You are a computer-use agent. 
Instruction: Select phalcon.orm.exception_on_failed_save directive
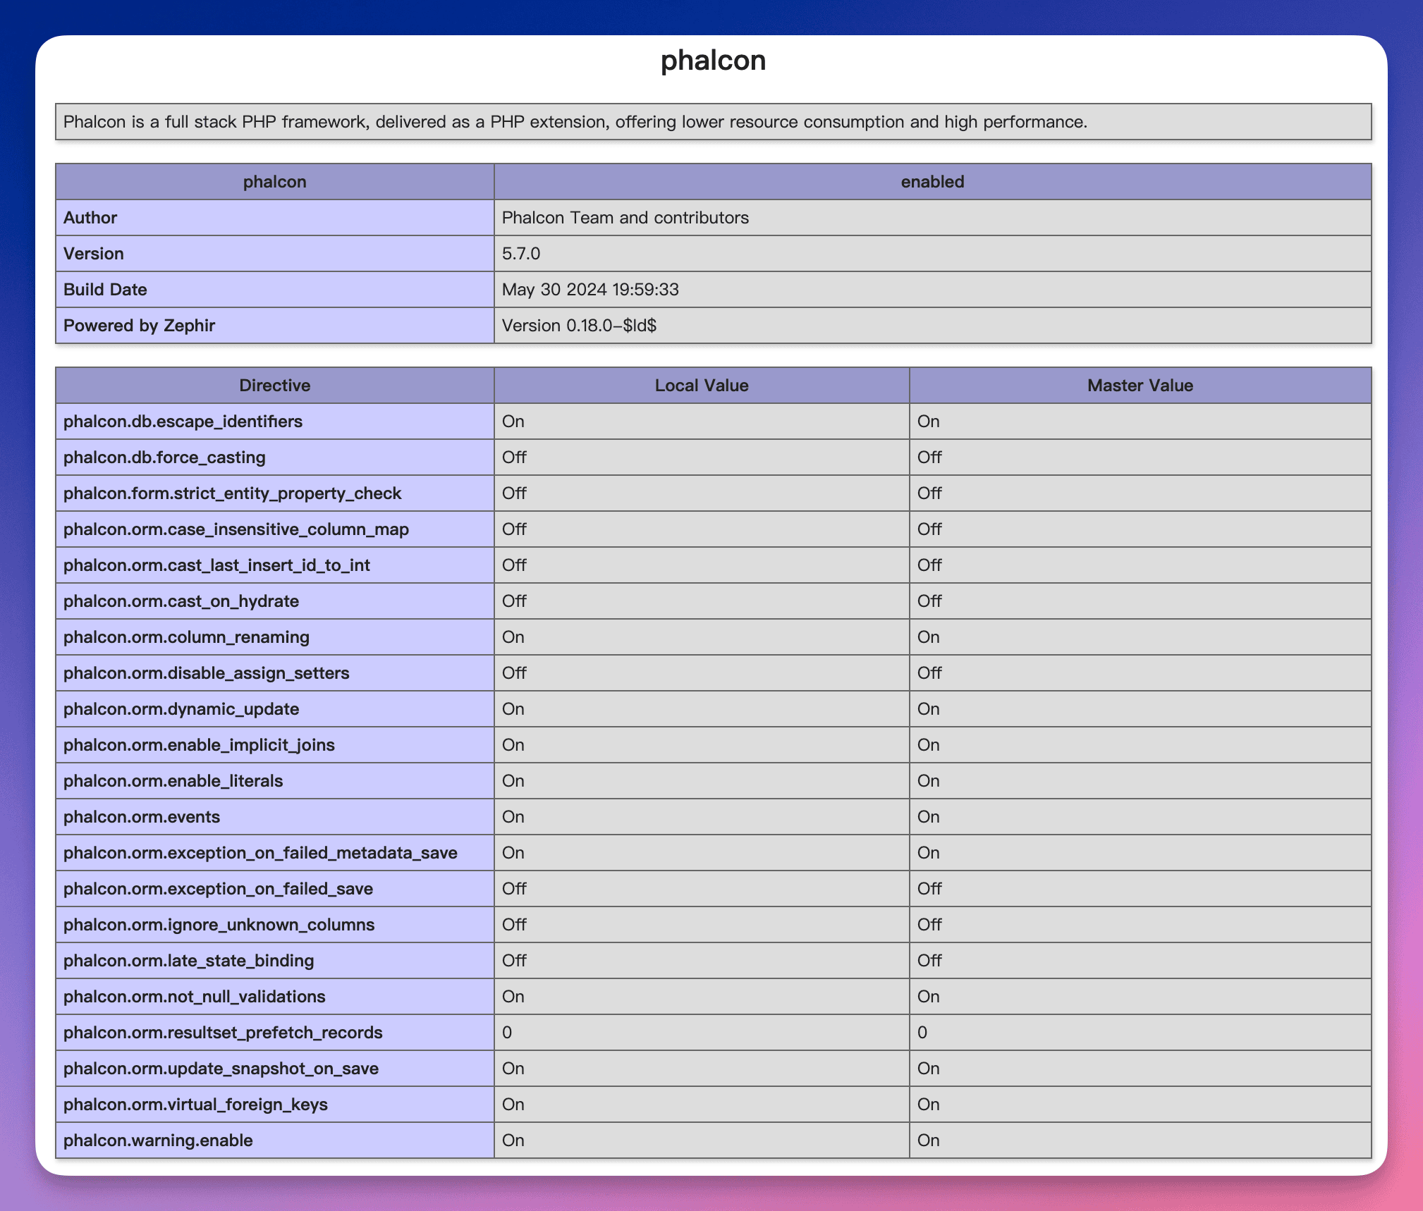pyautogui.click(x=218, y=889)
